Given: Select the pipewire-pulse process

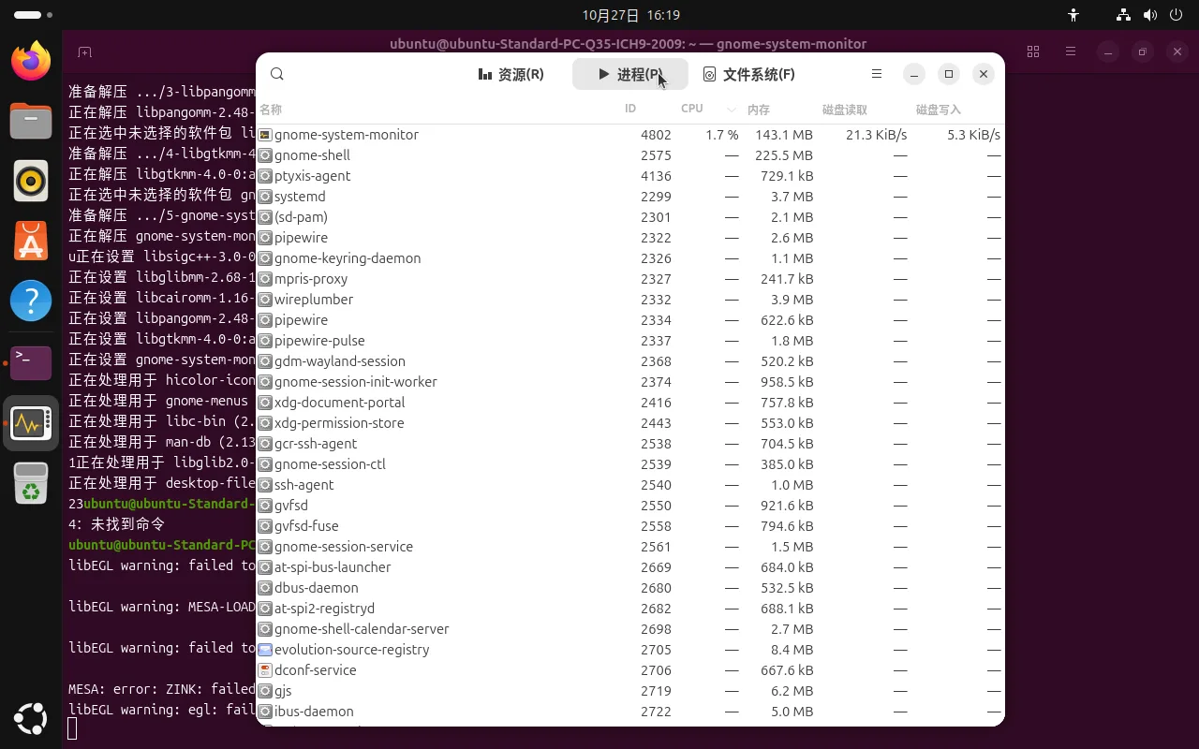Looking at the screenshot, I should [630, 341].
